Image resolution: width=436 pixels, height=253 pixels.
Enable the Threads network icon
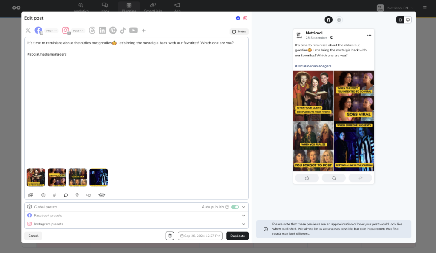click(92, 31)
